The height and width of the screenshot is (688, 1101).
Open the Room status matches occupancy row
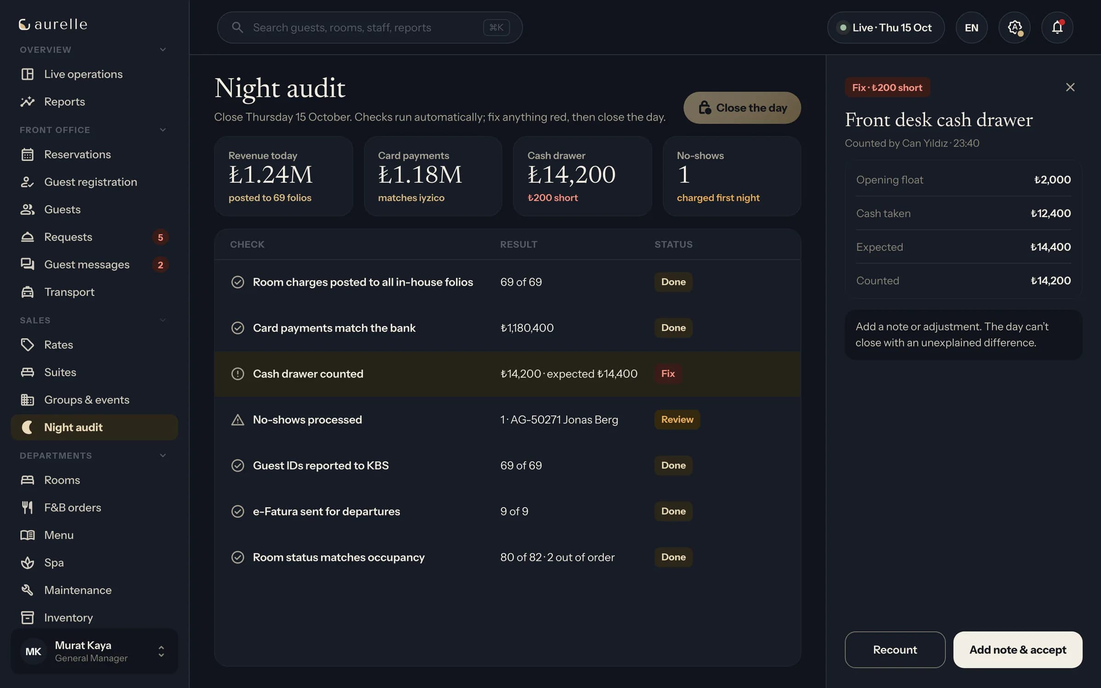point(507,557)
